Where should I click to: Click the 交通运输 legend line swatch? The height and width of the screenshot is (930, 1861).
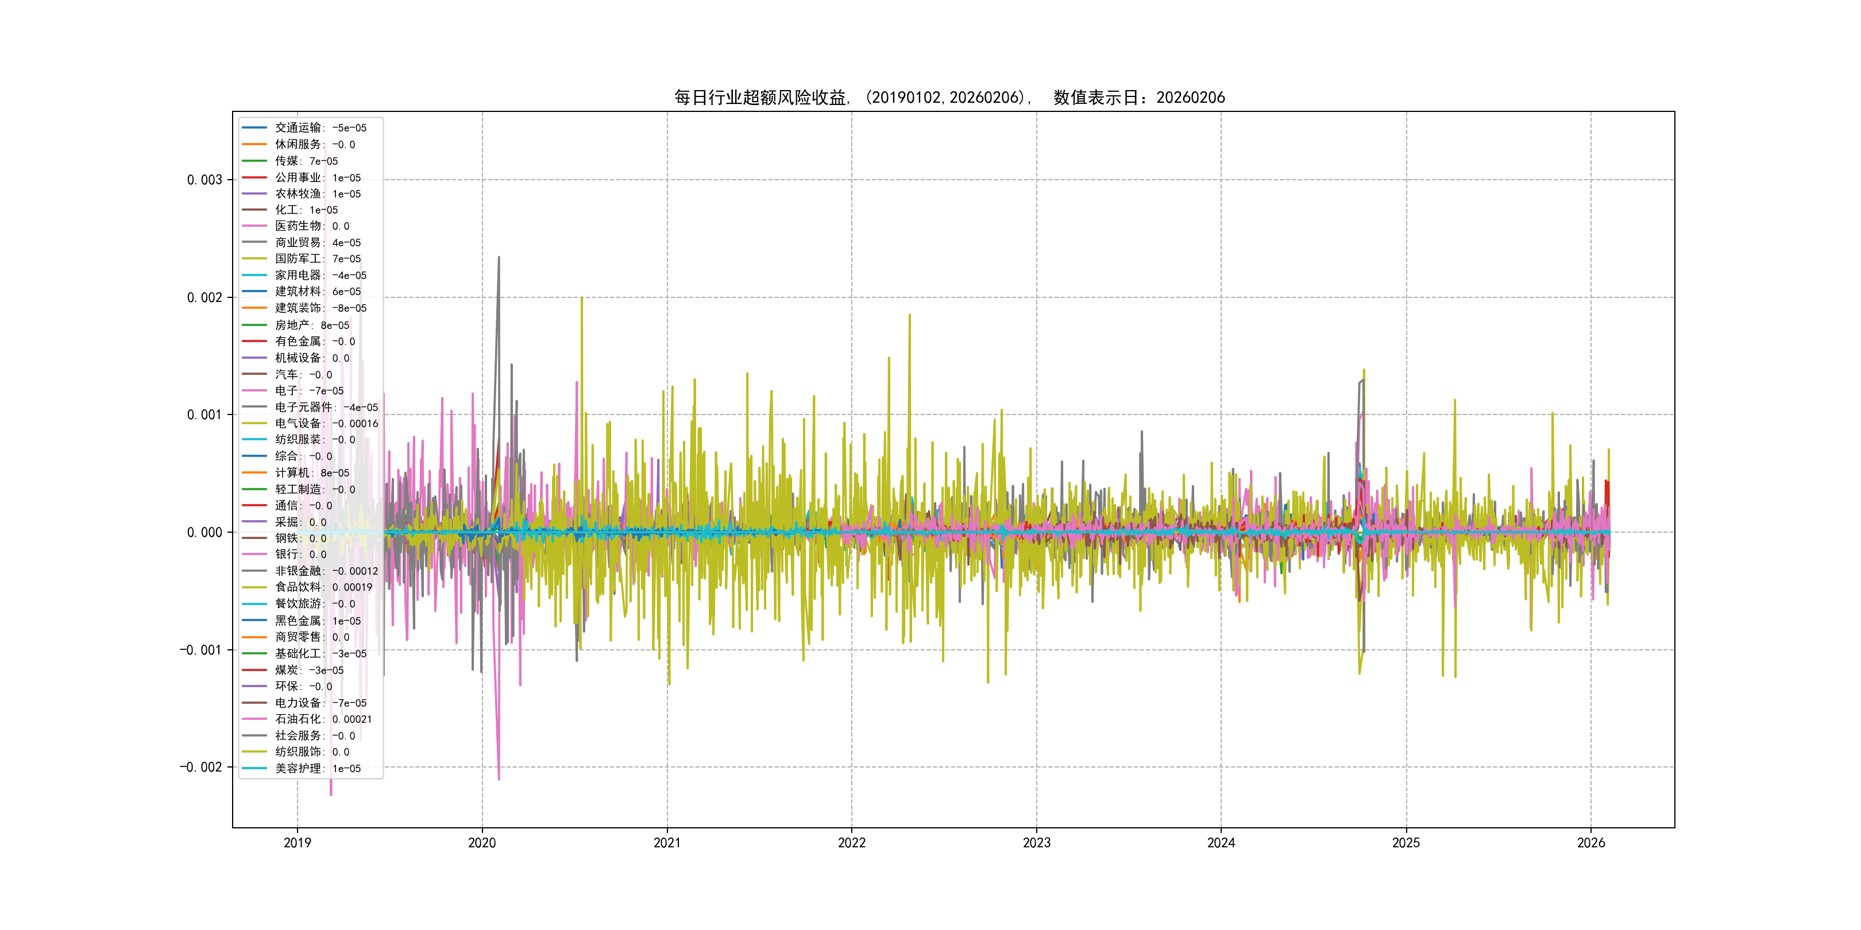tap(254, 128)
